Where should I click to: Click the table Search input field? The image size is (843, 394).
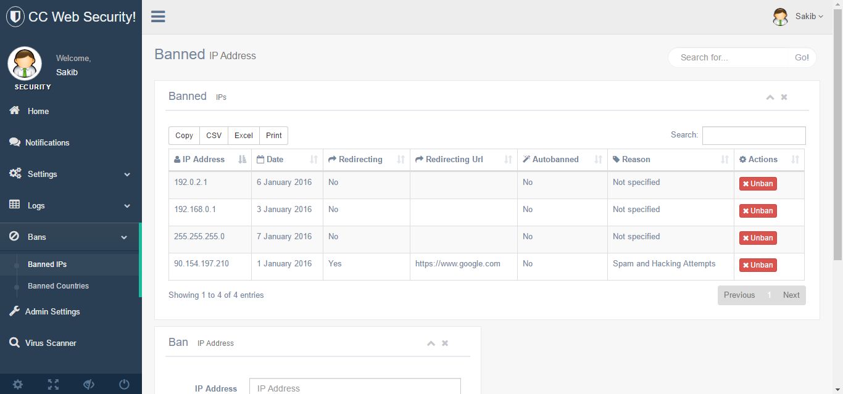pyautogui.click(x=754, y=136)
